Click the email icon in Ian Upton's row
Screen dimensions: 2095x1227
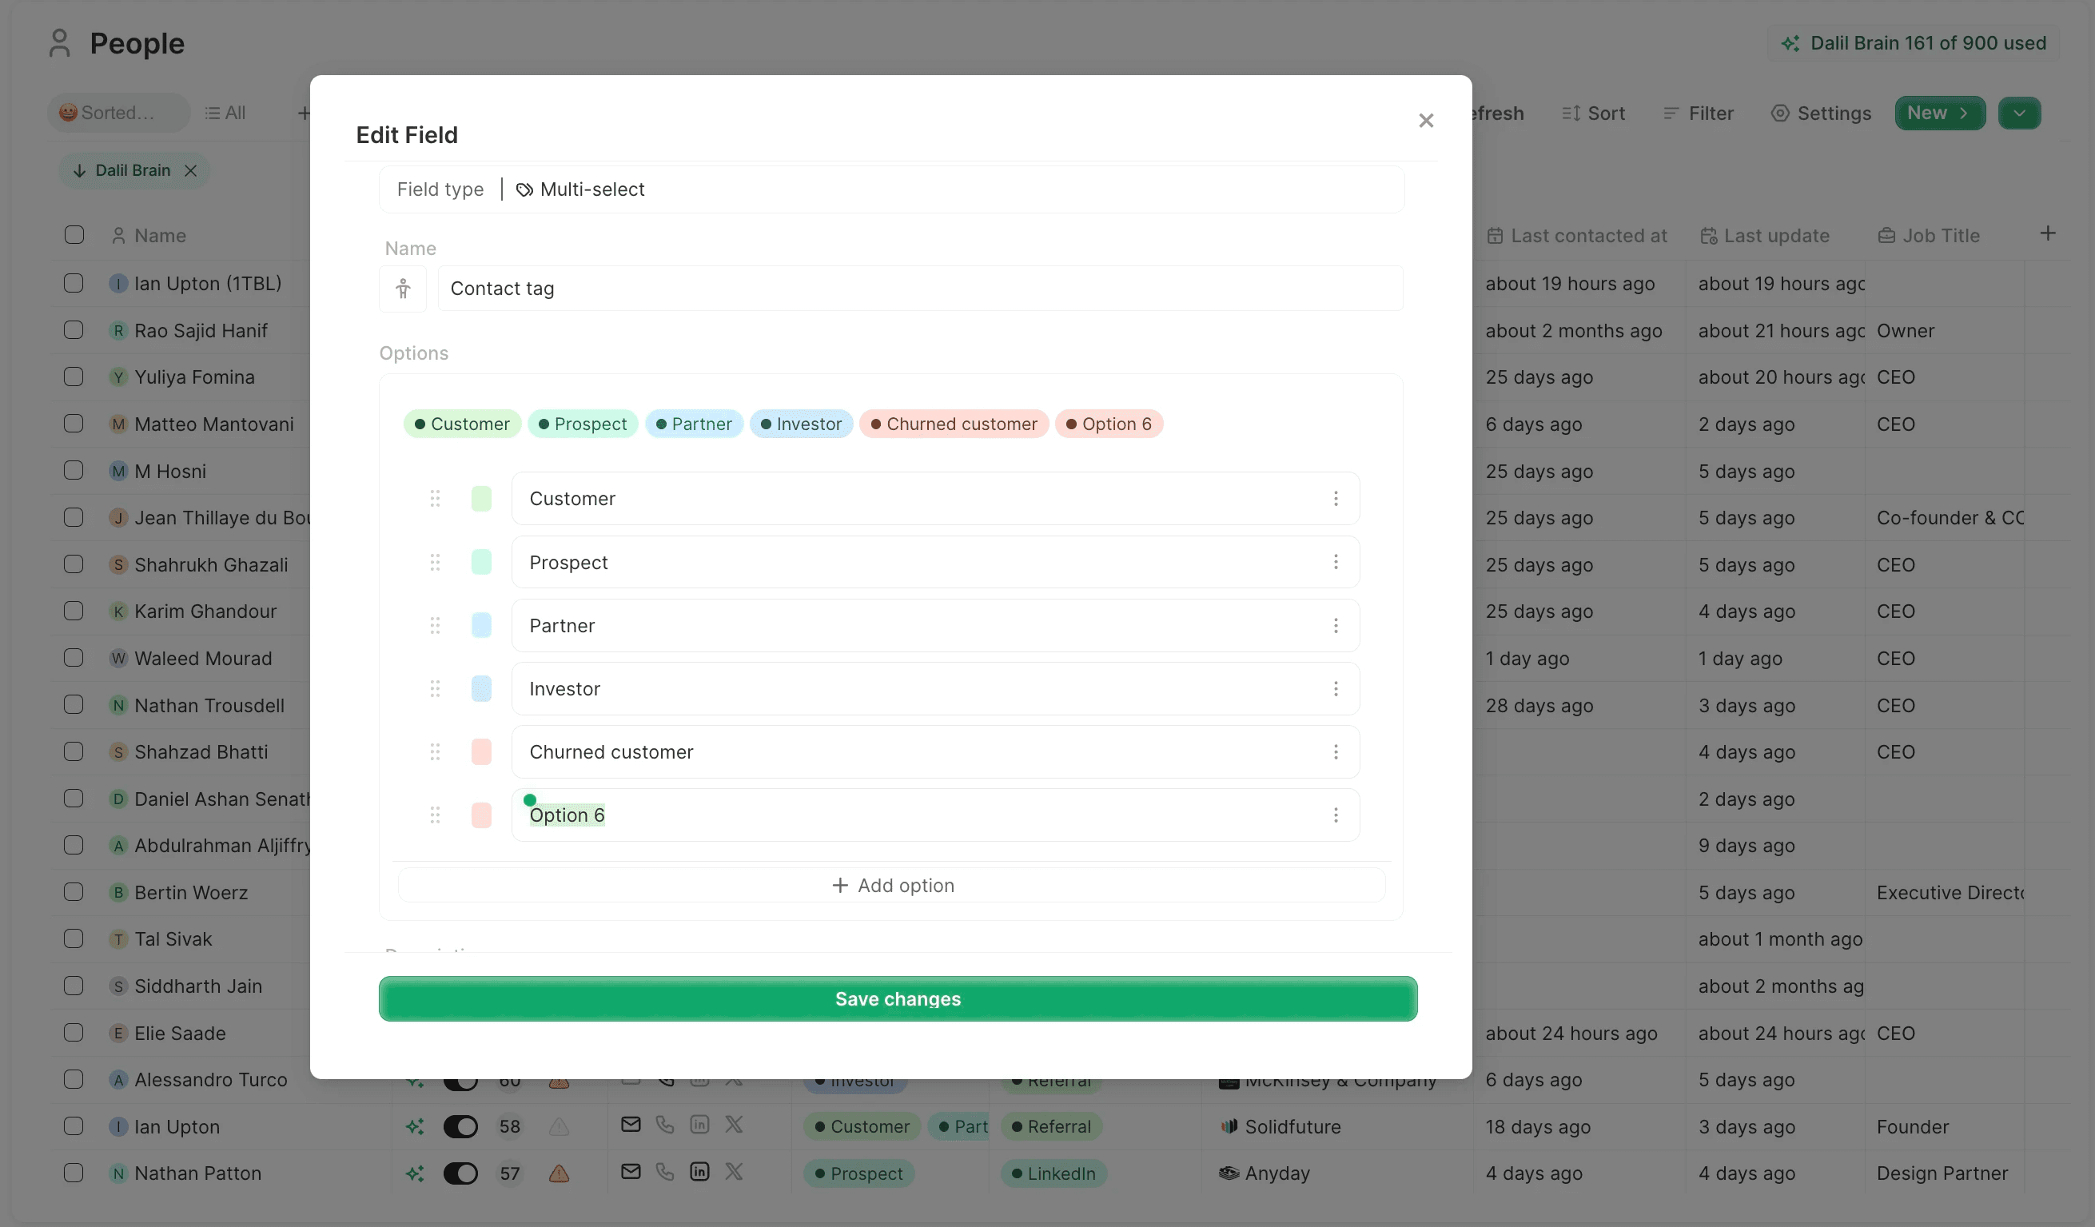pos(630,1125)
